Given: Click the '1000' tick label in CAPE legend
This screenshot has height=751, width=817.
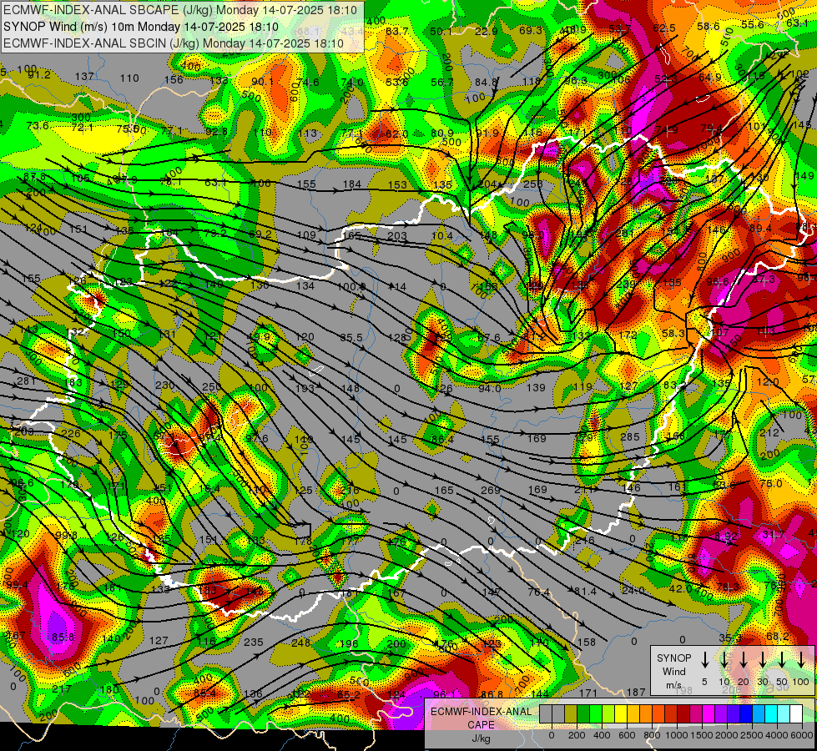Looking at the screenshot, I should (x=677, y=735).
